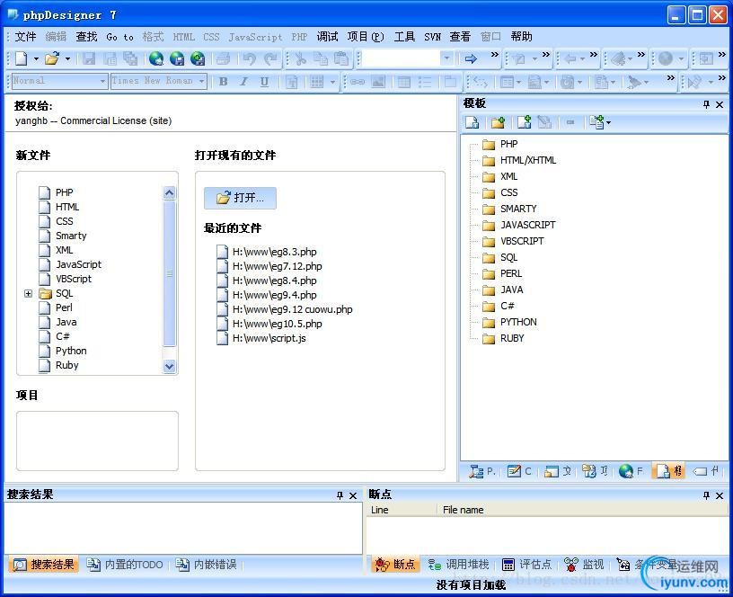733x597 pixels.
Task: Create new JavaScript file from new file list
Action: (78, 264)
